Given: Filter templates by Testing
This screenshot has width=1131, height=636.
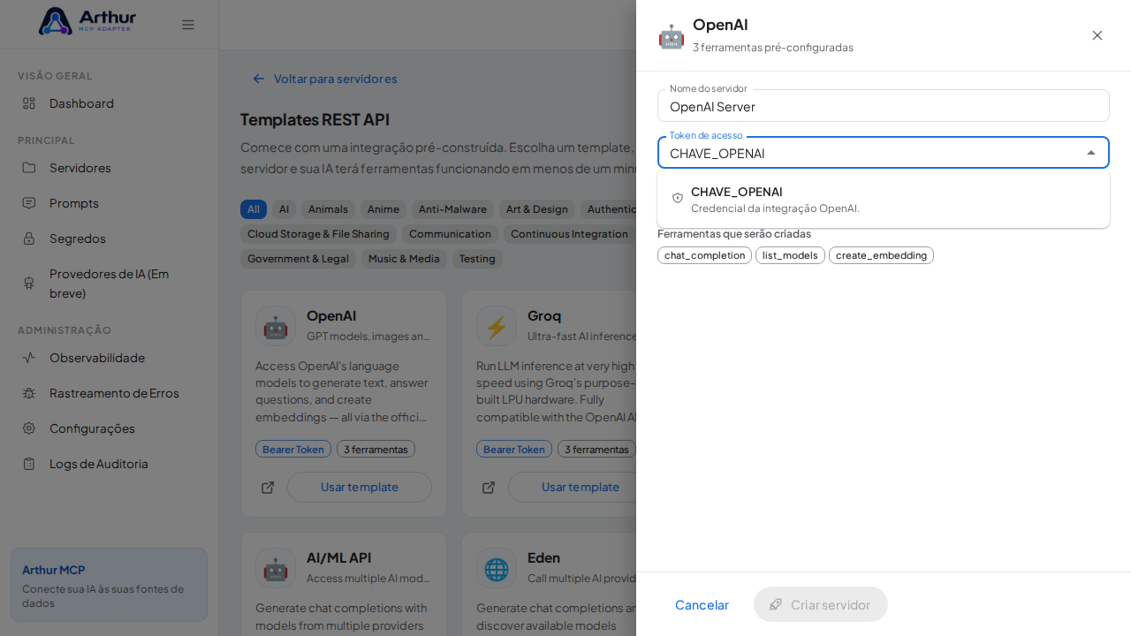Looking at the screenshot, I should (477, 259).
